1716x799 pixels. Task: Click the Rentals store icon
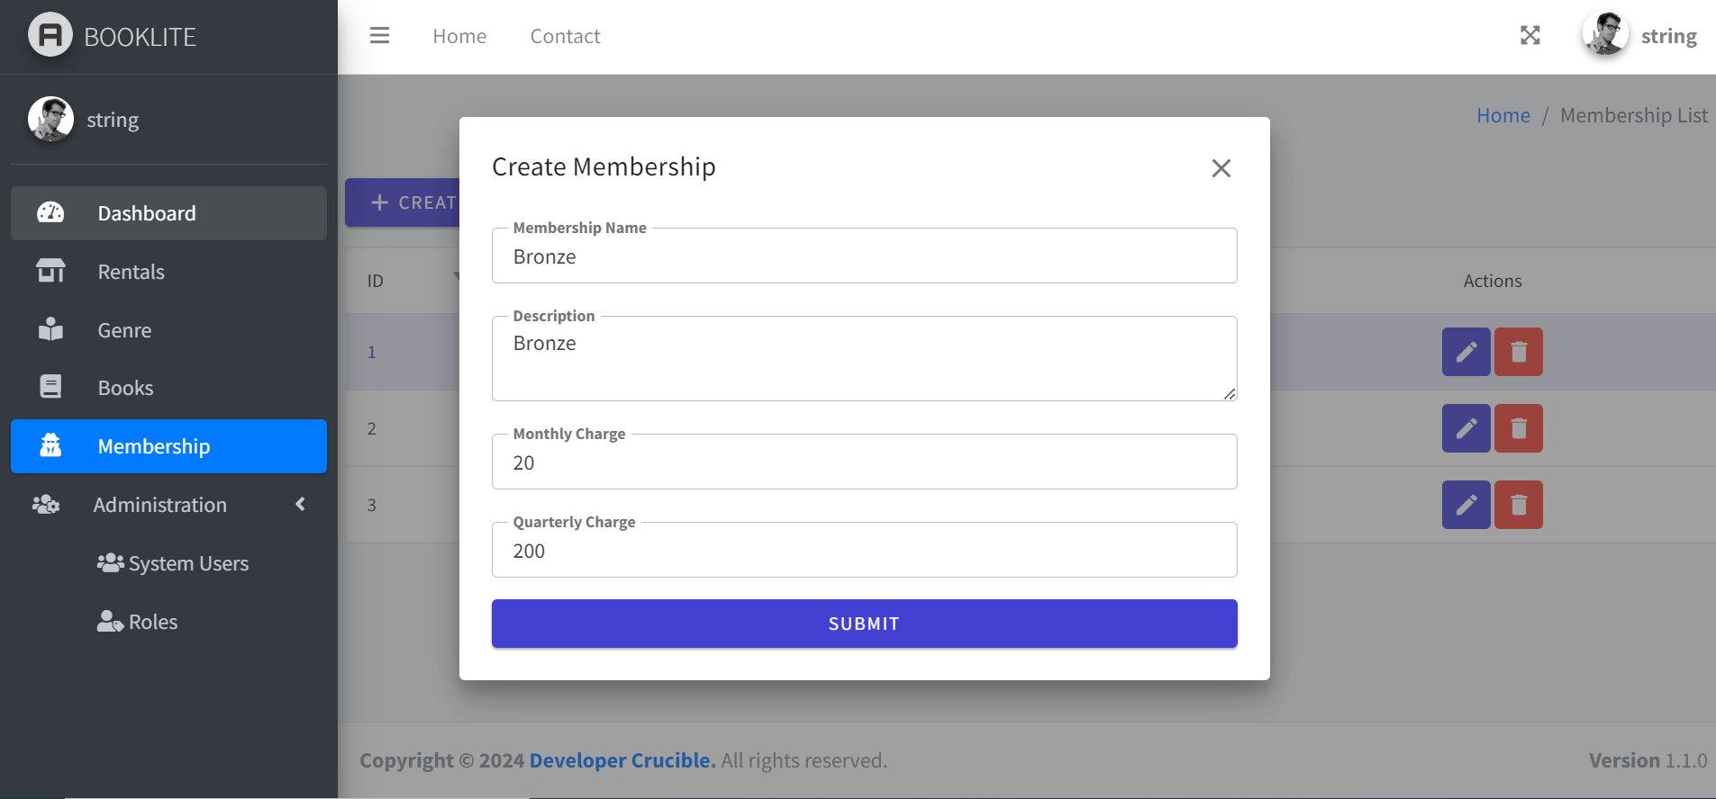click(50, 271)
